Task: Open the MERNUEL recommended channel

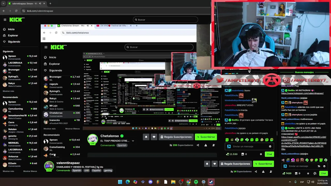Action: click(x=20, y=144)
